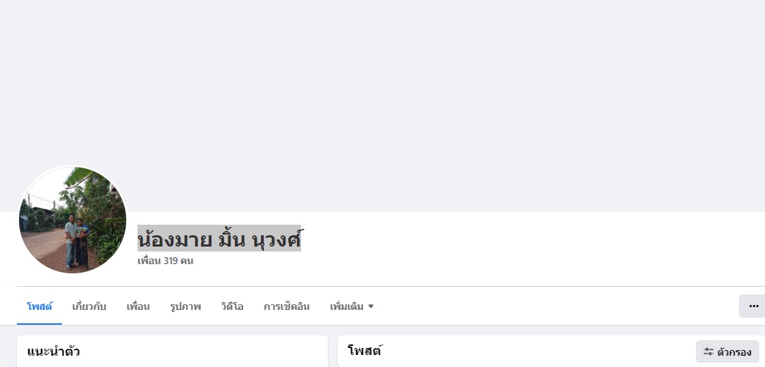This screenshot has height=367, width=765.
Task: Open the ตัวกรอง posts filter button
Action: [x=728, y=352]
